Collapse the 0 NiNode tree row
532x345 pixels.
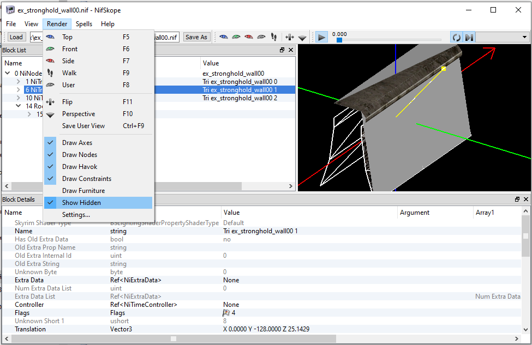(8, 73)
